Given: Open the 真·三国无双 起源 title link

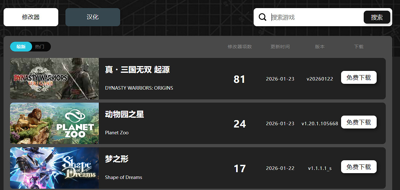Looking at the screenshot, I should point(137,70).
